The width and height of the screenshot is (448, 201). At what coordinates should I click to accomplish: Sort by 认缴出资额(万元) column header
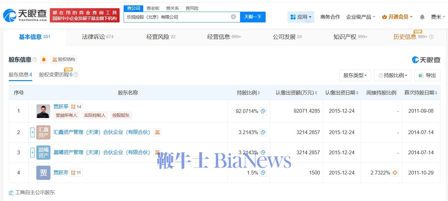(x=296, y=93)
